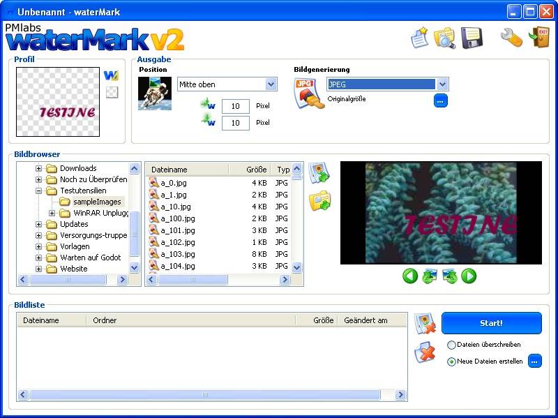The width and height of the screenshot is (558, 418).
Task: Select the Website tree folder
Action: click(x=74, y=269)
